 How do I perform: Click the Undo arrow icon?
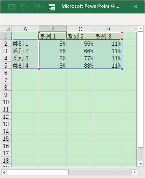23,7
